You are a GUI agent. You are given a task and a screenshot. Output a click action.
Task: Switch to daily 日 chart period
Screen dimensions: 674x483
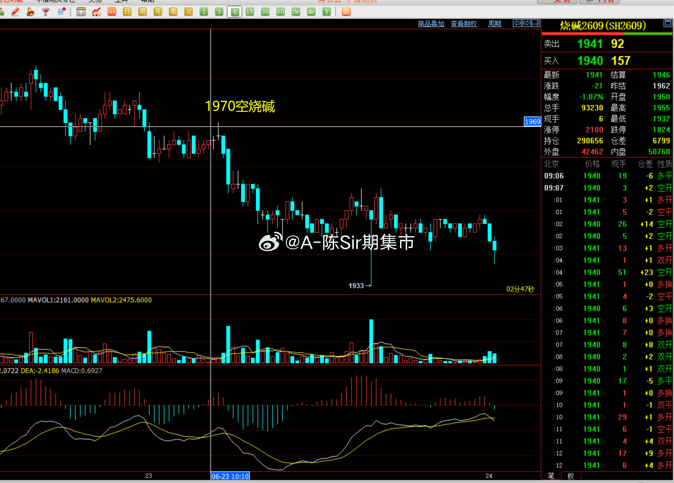(127, 12)
